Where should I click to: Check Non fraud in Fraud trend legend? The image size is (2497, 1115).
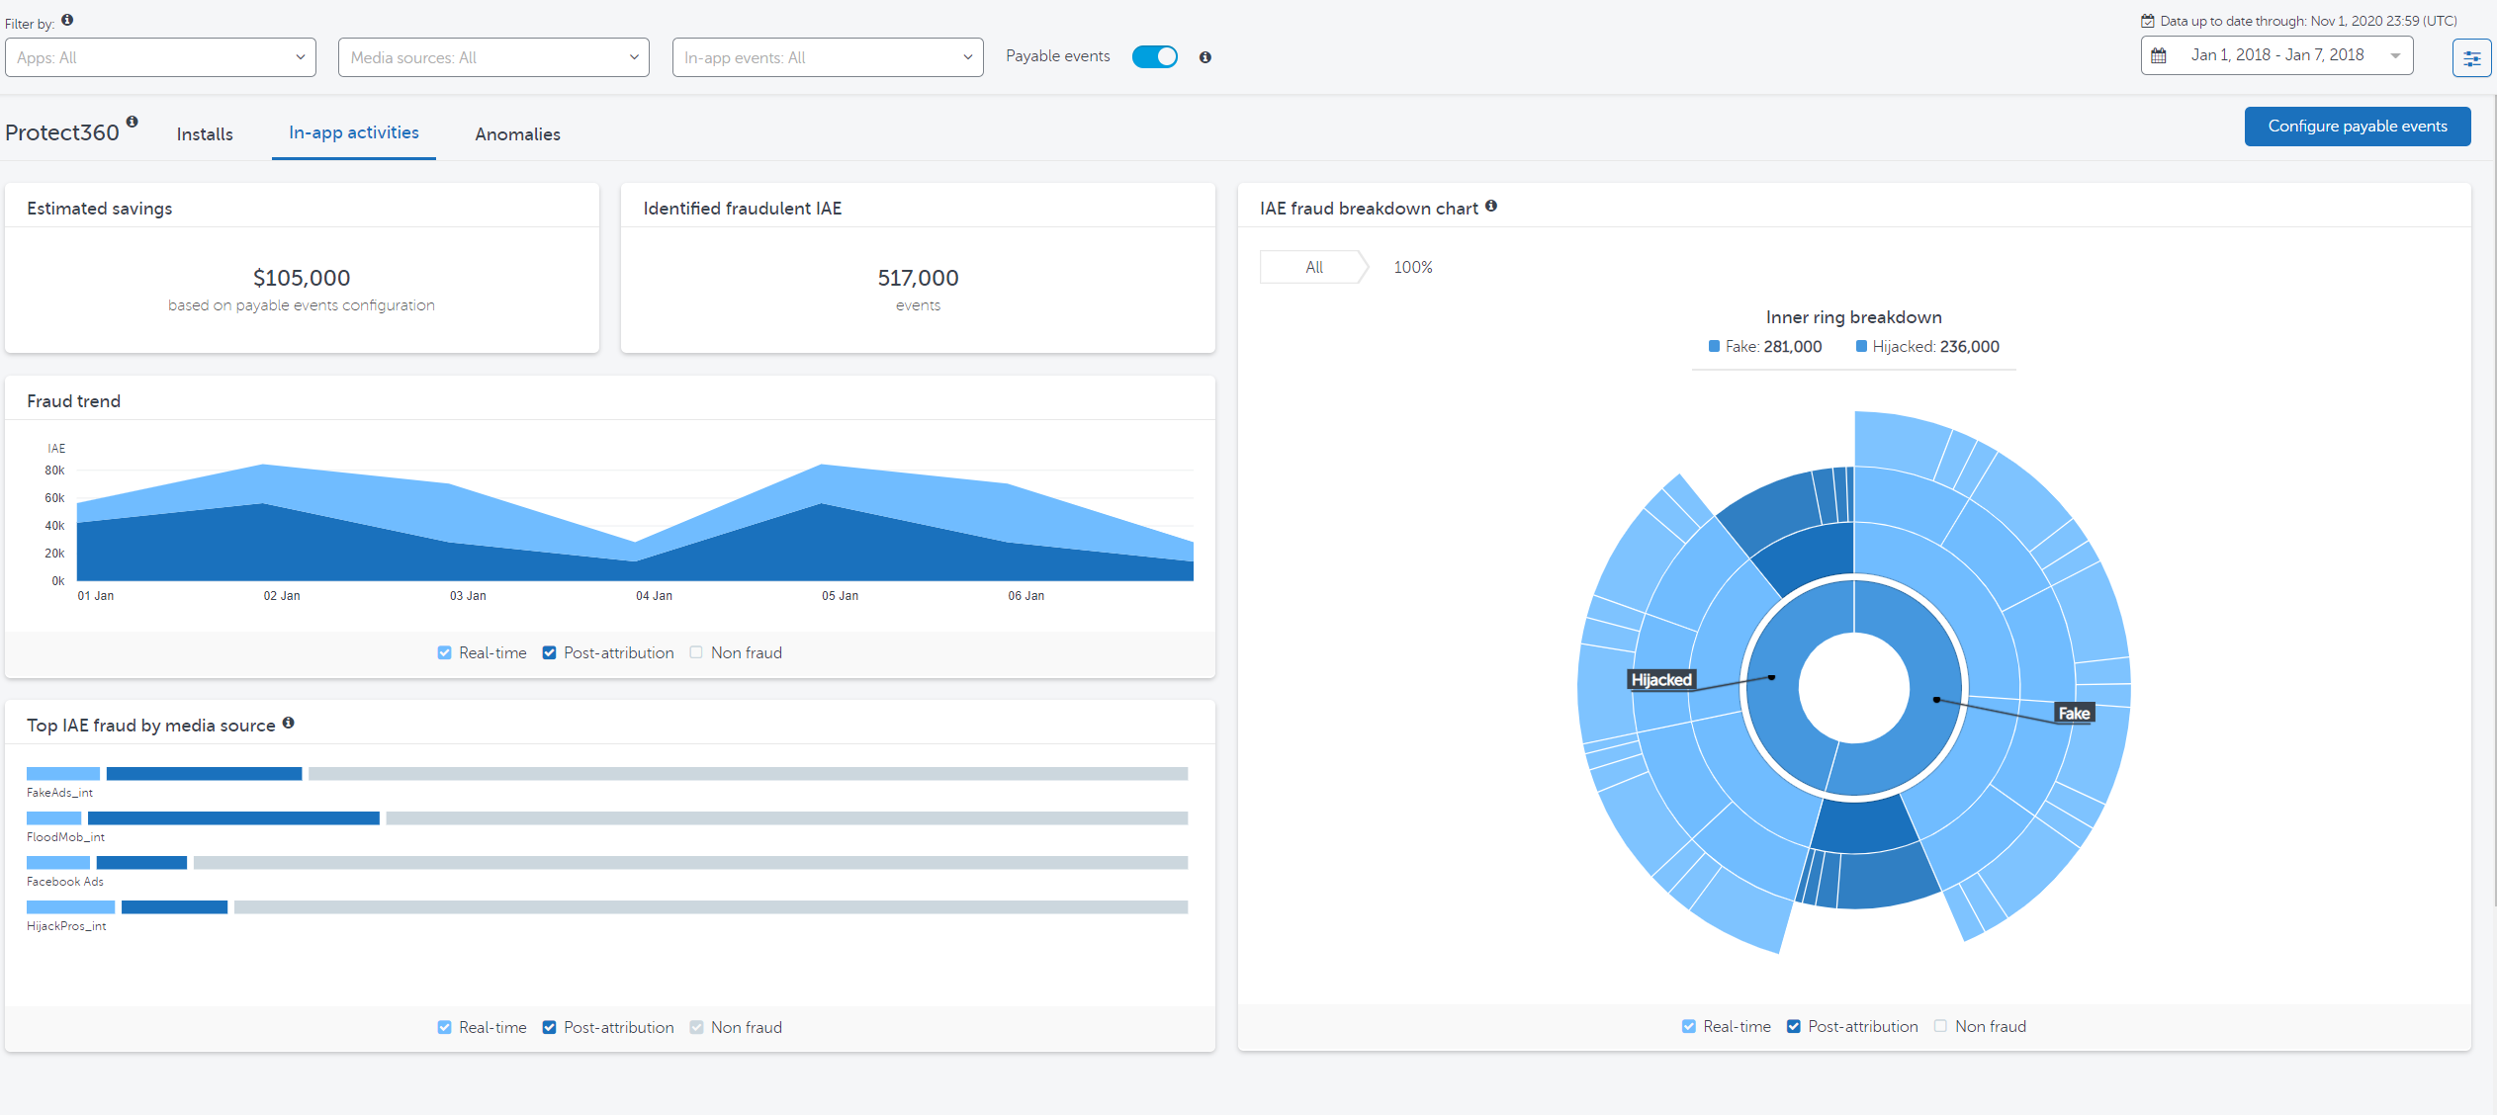[x=696, y=652]
